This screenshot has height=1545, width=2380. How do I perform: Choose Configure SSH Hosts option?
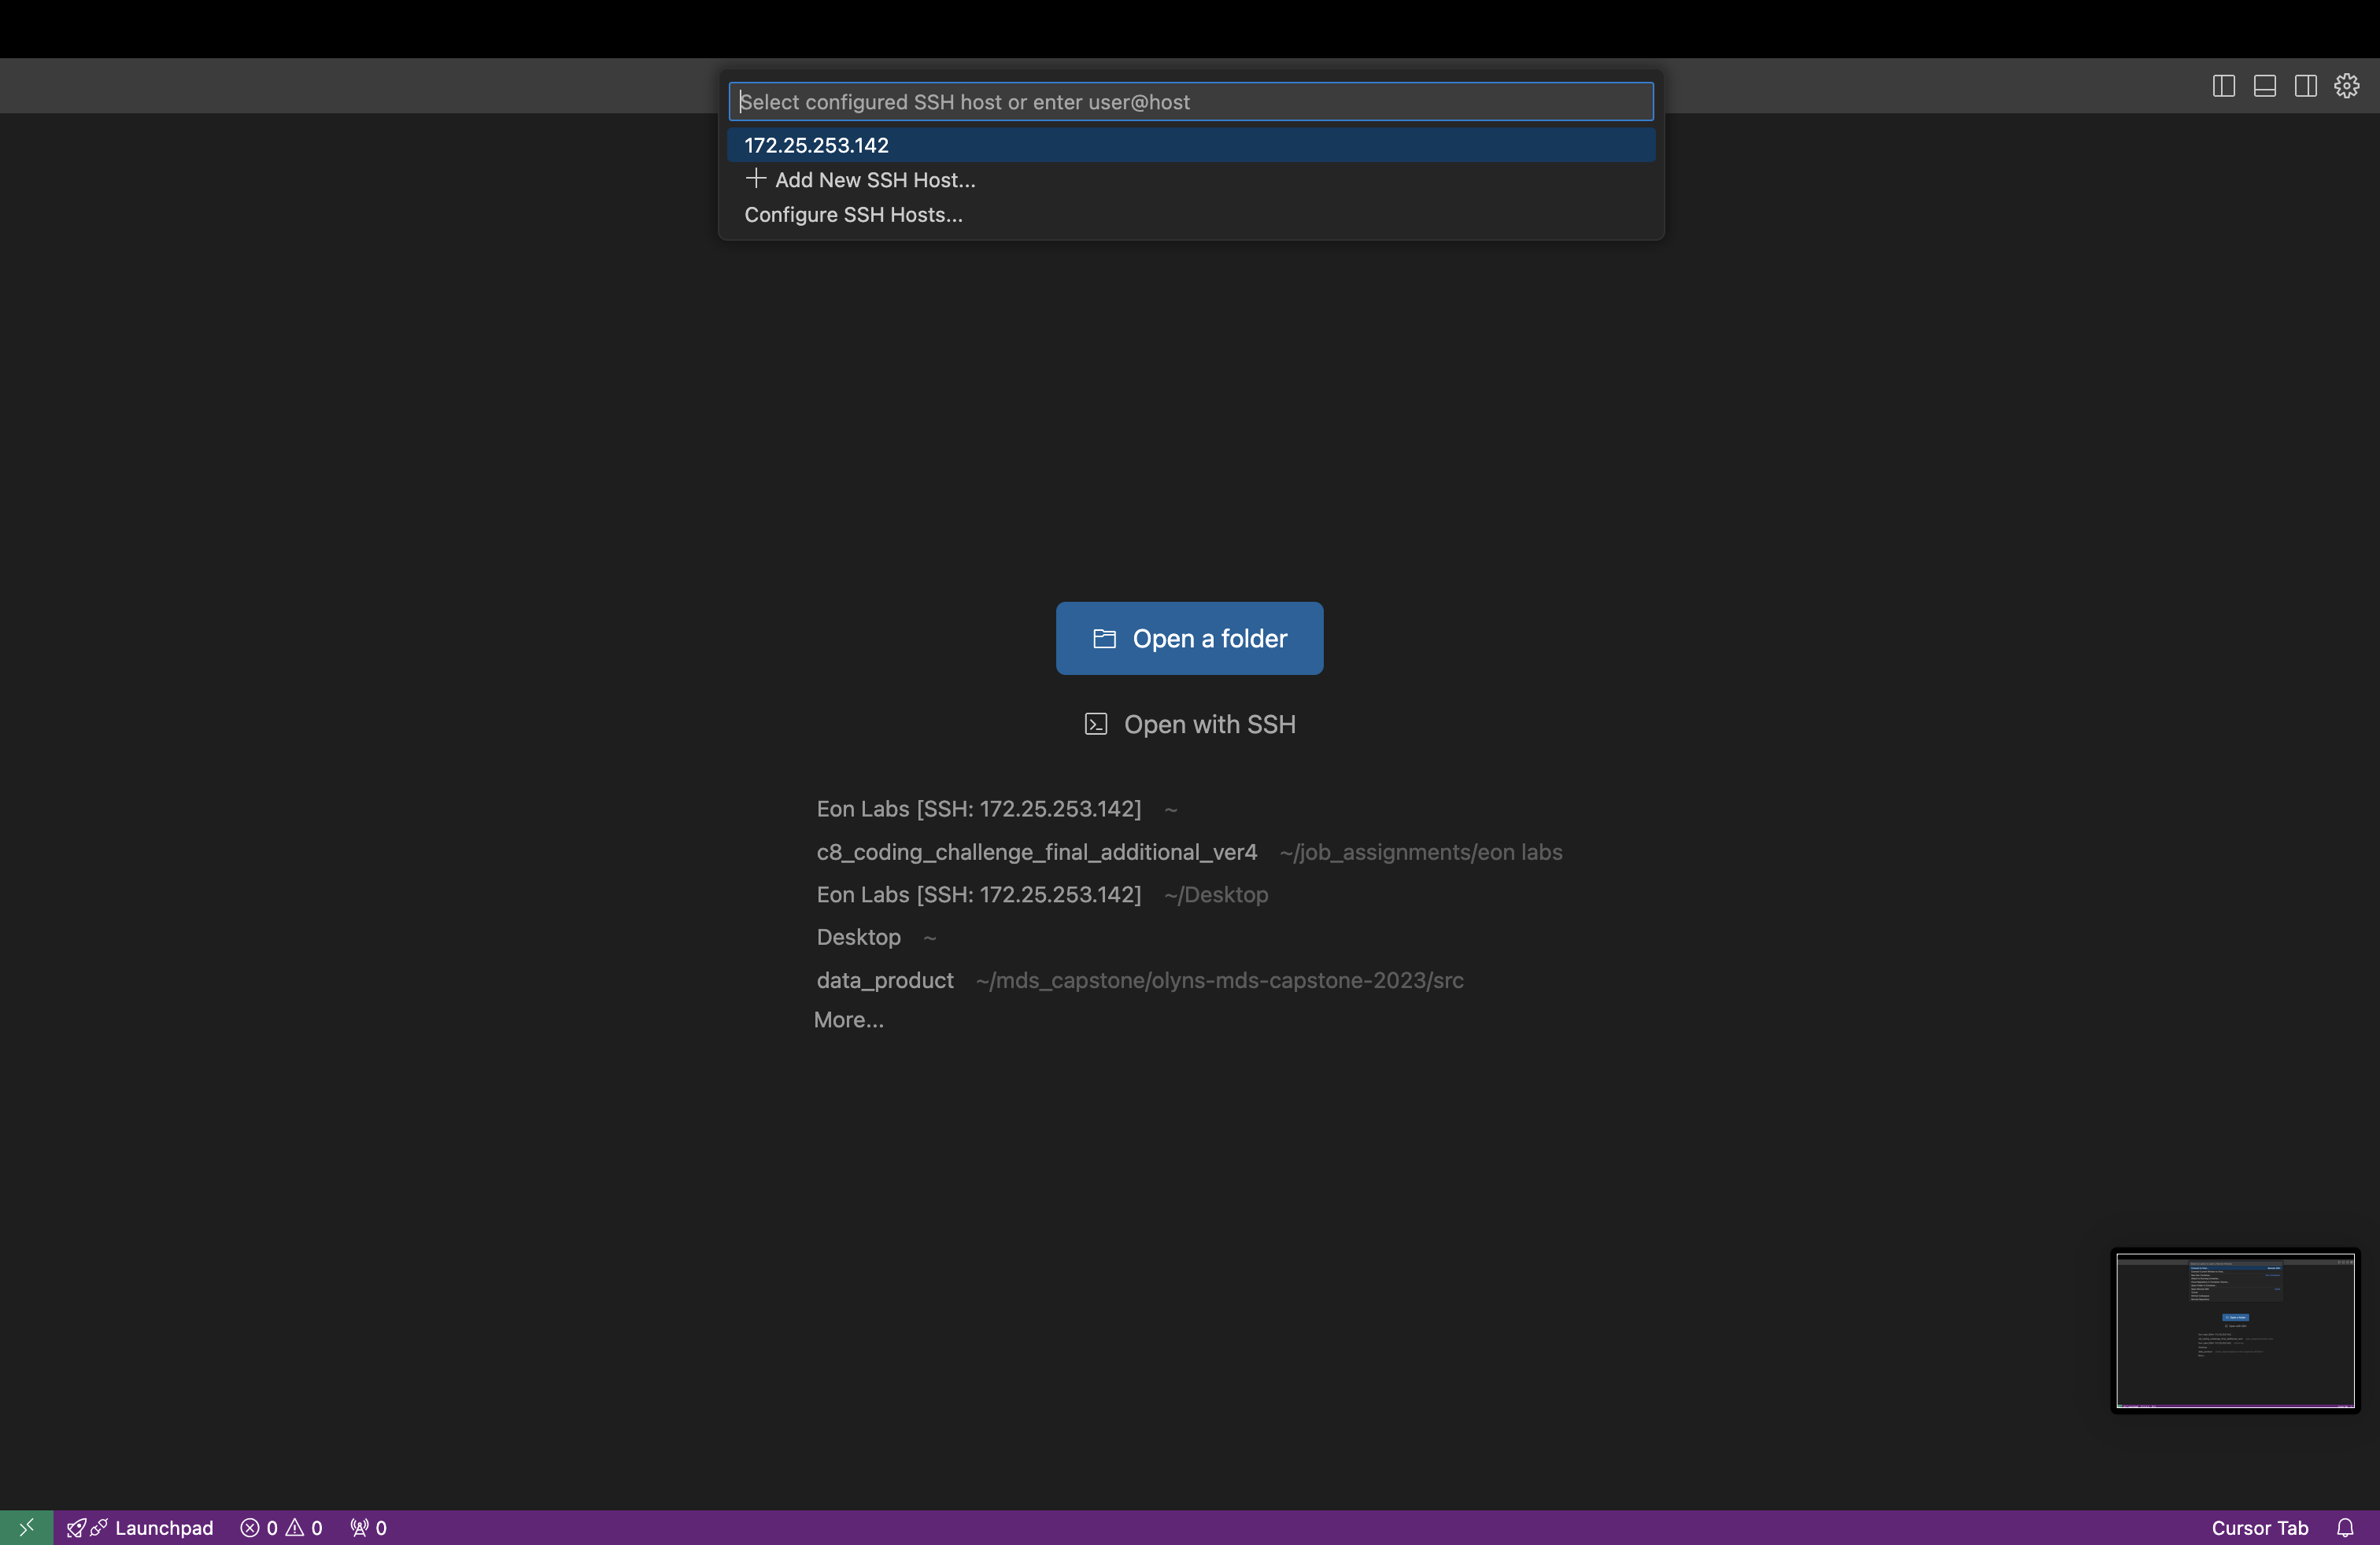coord(853,215)
